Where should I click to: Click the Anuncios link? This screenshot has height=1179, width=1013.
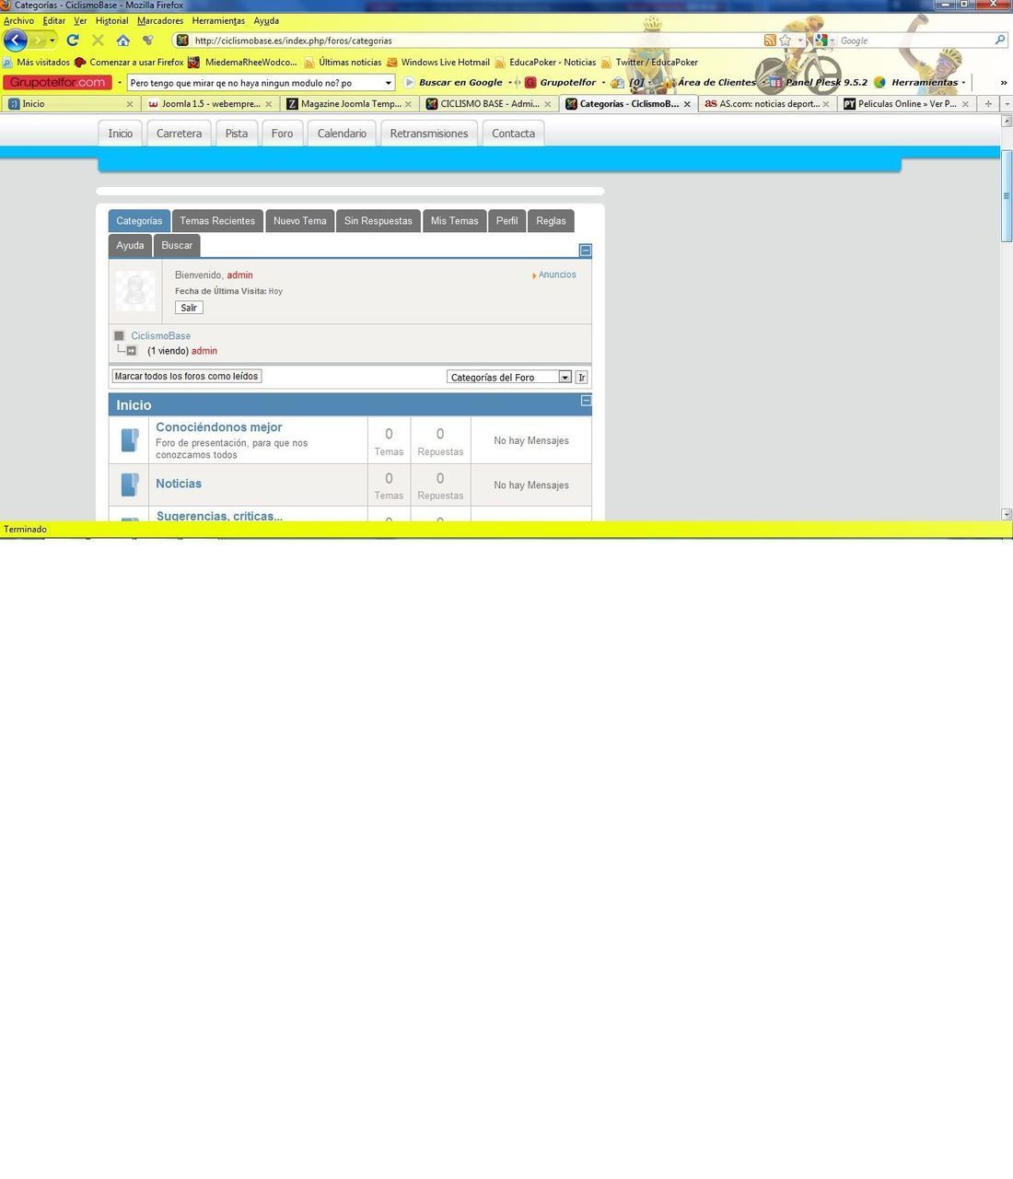(x=557, y=274)
